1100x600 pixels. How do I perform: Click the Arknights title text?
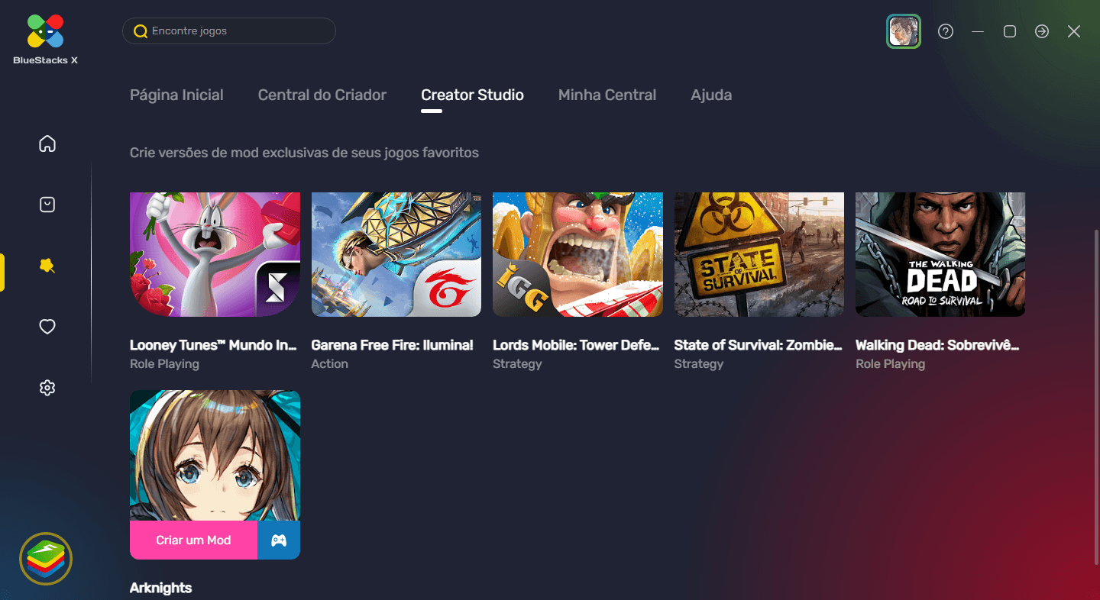[160, 588]
